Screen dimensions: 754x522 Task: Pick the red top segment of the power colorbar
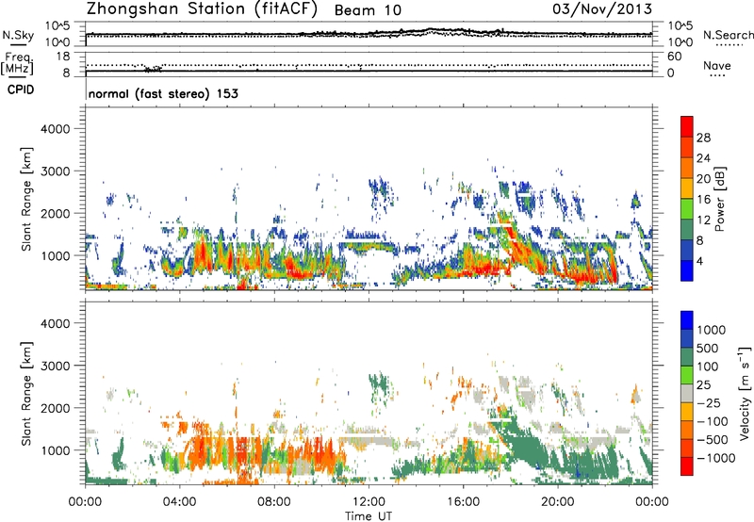pyautogui.click(x=687, y=126)
